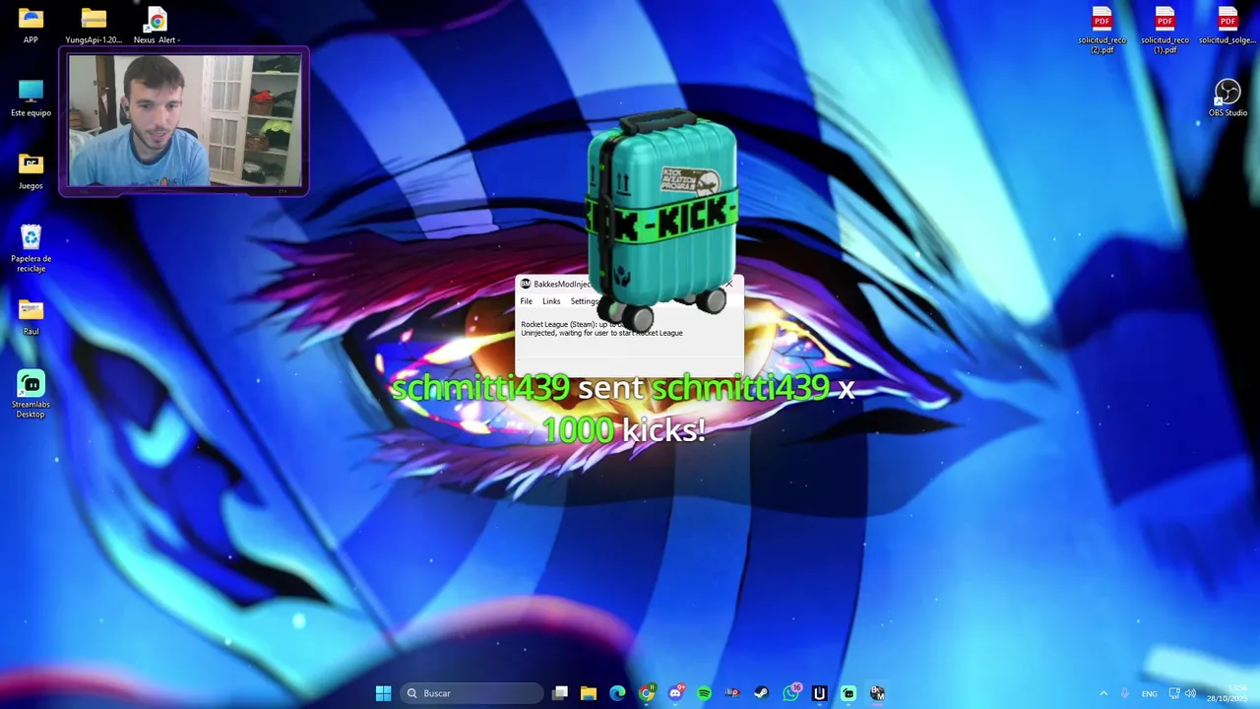Select the solicitud_reco (1).pdf file
Viewport: 1260px width, 709px height.
coord(1165,31)
